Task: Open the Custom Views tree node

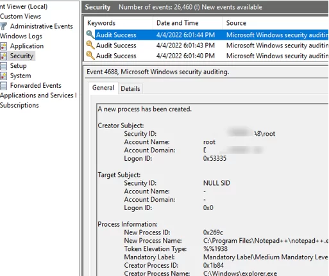Action: click(21, 17)
